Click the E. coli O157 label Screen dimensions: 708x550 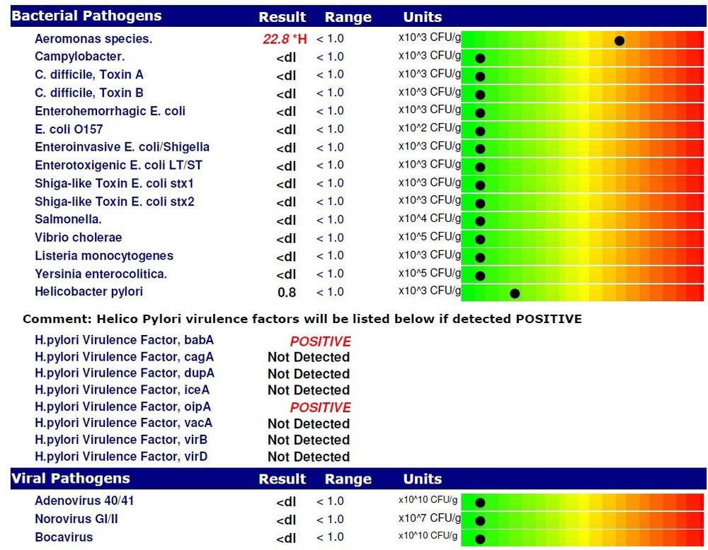click(x=69, y=129)
